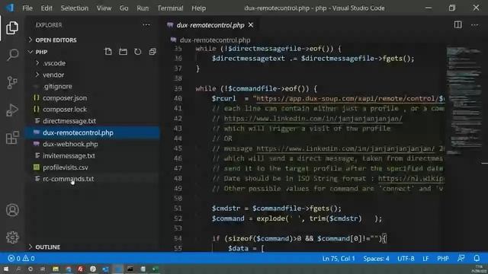Screen dimensions: 488x274
Task: Open profilevisits.csv file
Action: [66, 167]
